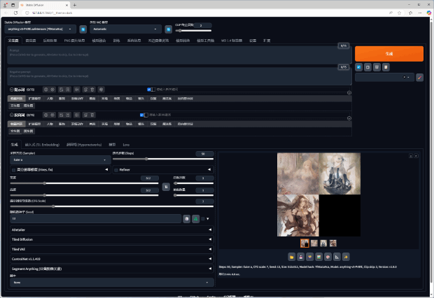Click the green recycle reuse-seed icon

[196, 219]
